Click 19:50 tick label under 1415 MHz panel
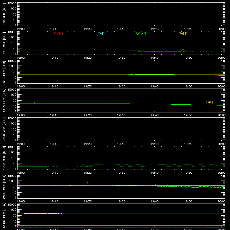Screen dimensions: 230x230 click(x=188, y=115)
